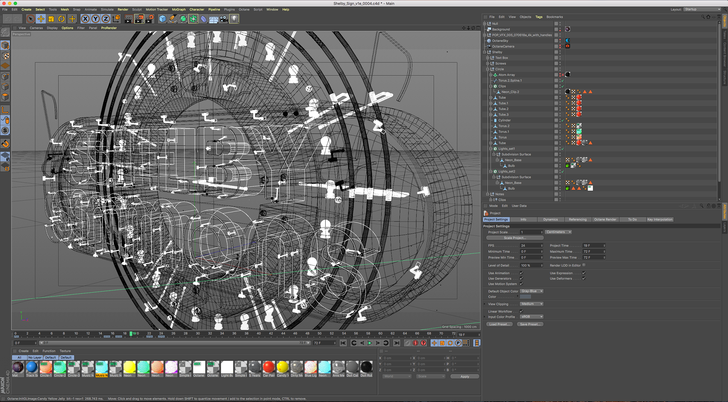
Task: Select the No Layer material filter
Action: point(35,358)
